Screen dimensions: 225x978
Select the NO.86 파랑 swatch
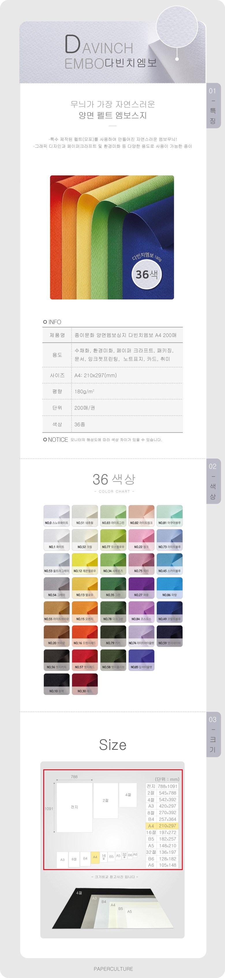pos(170,587)
